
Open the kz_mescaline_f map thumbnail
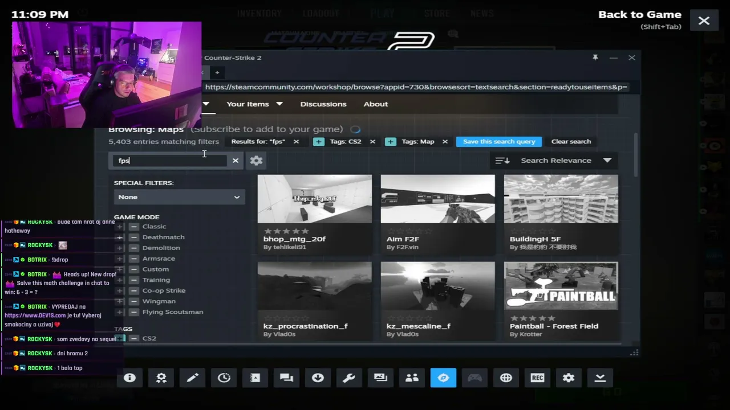click(438, 286)
